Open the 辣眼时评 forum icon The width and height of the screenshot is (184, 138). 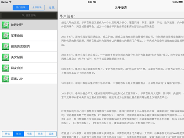coord(5,25)
